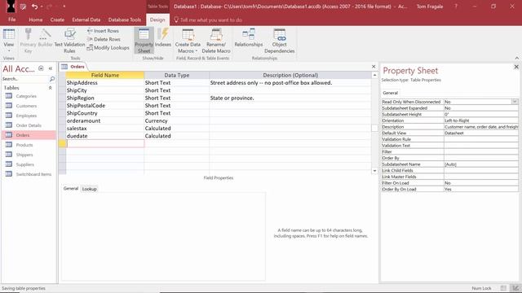Open the File menu
The width and height of the screenshot is (522, 293).
click(x=12, y=20)
